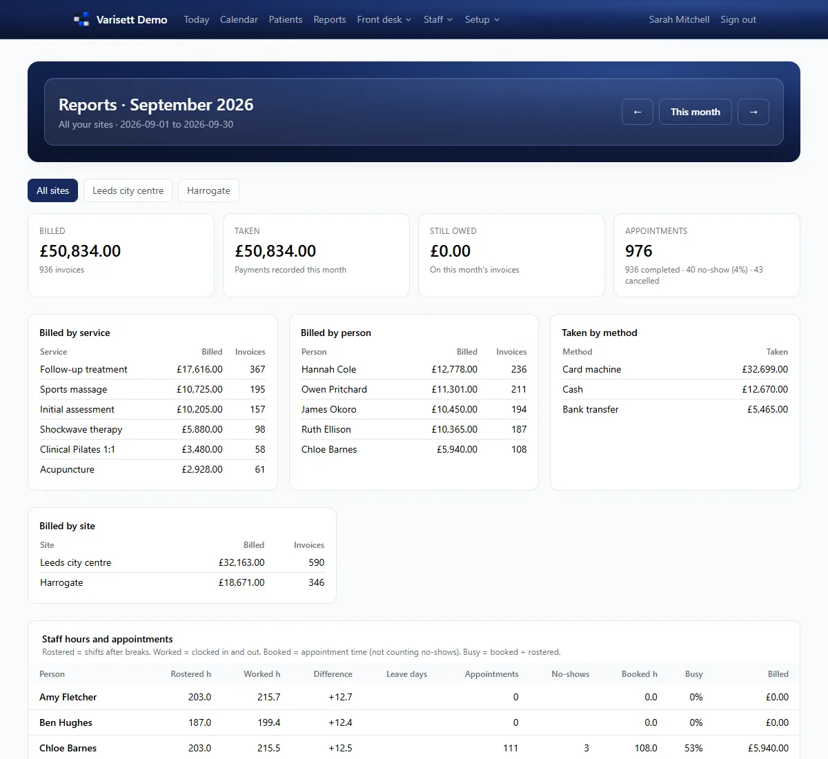The height and width of the screenshot is (759, 828).
Task: Click Leeds city centre in Billed by site
Action: (75, 562)
